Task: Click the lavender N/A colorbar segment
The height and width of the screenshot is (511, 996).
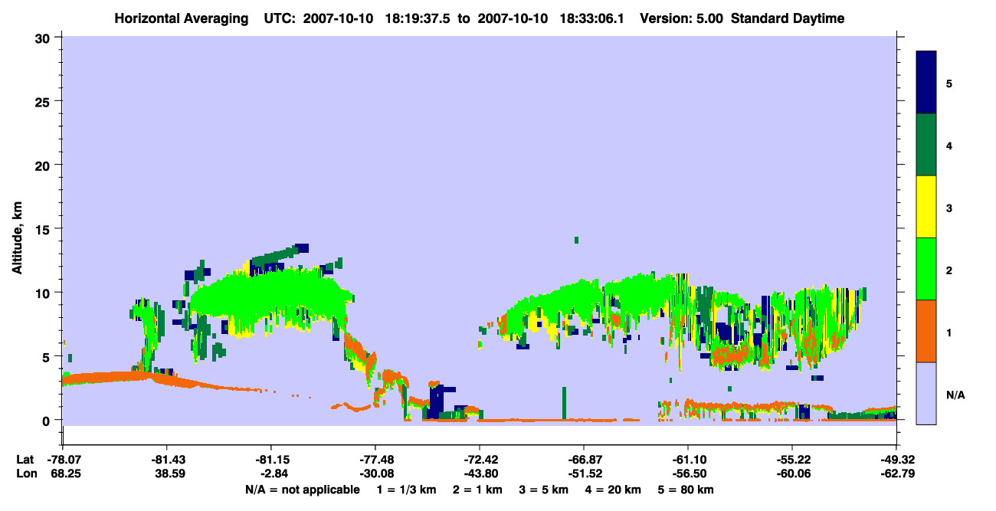Action: 926,393
